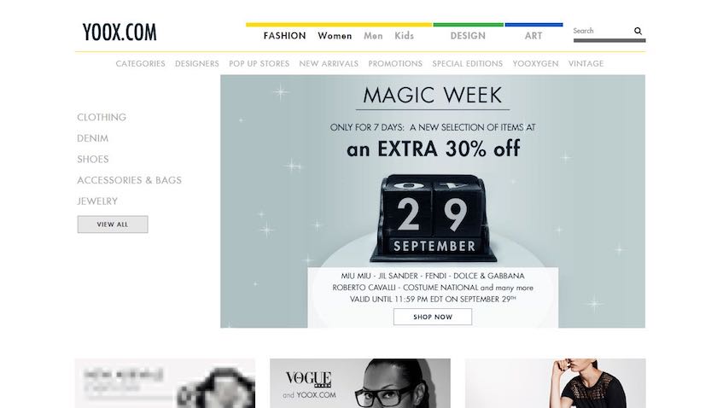This screenshot has height=408, width=717.
Task: Open the POP UP STORES menu
Action: point(259,63)
